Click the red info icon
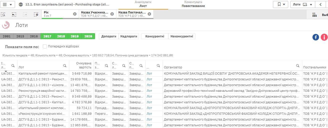The image size is (328, 128). (x=324, y=37)
